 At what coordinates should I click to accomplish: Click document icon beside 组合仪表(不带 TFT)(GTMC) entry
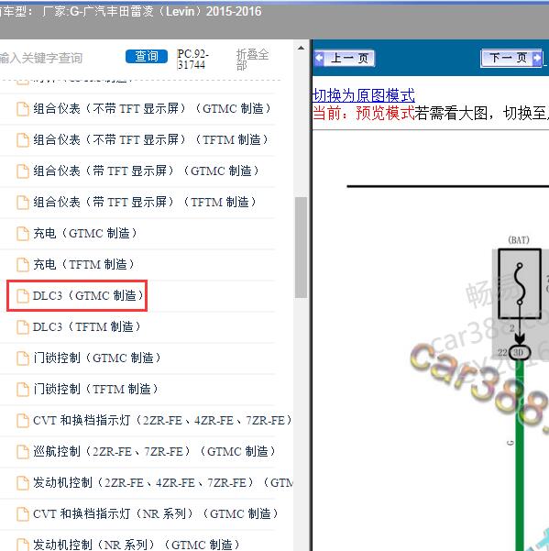click(x=23, y=109)
